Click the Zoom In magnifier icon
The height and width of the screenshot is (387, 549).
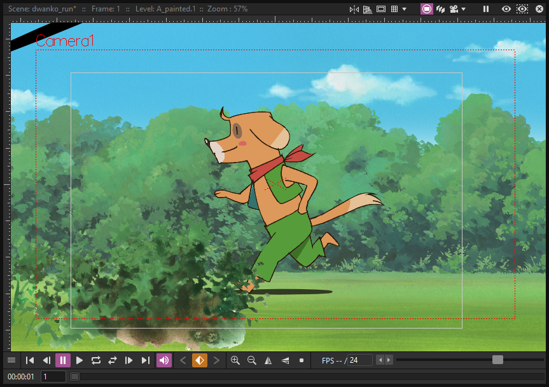[x=235, y=360]
